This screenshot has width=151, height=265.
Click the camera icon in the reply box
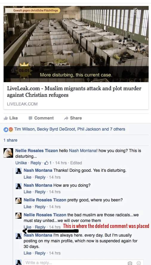(130, 263)
